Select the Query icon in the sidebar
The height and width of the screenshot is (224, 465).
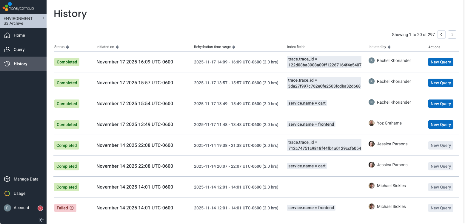coord(7,49)
